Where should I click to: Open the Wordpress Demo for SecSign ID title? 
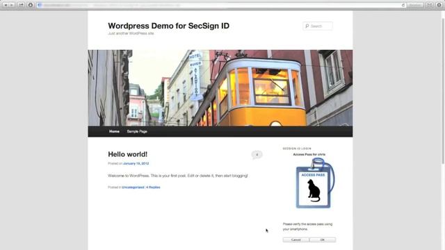point(168,26)
